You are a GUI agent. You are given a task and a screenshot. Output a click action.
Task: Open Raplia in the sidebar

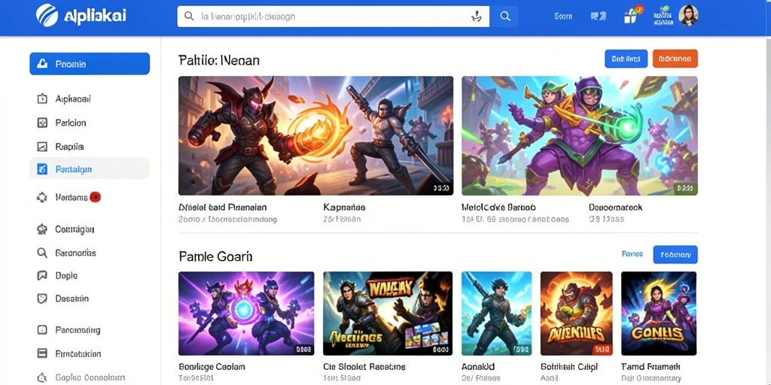point(90,147)
